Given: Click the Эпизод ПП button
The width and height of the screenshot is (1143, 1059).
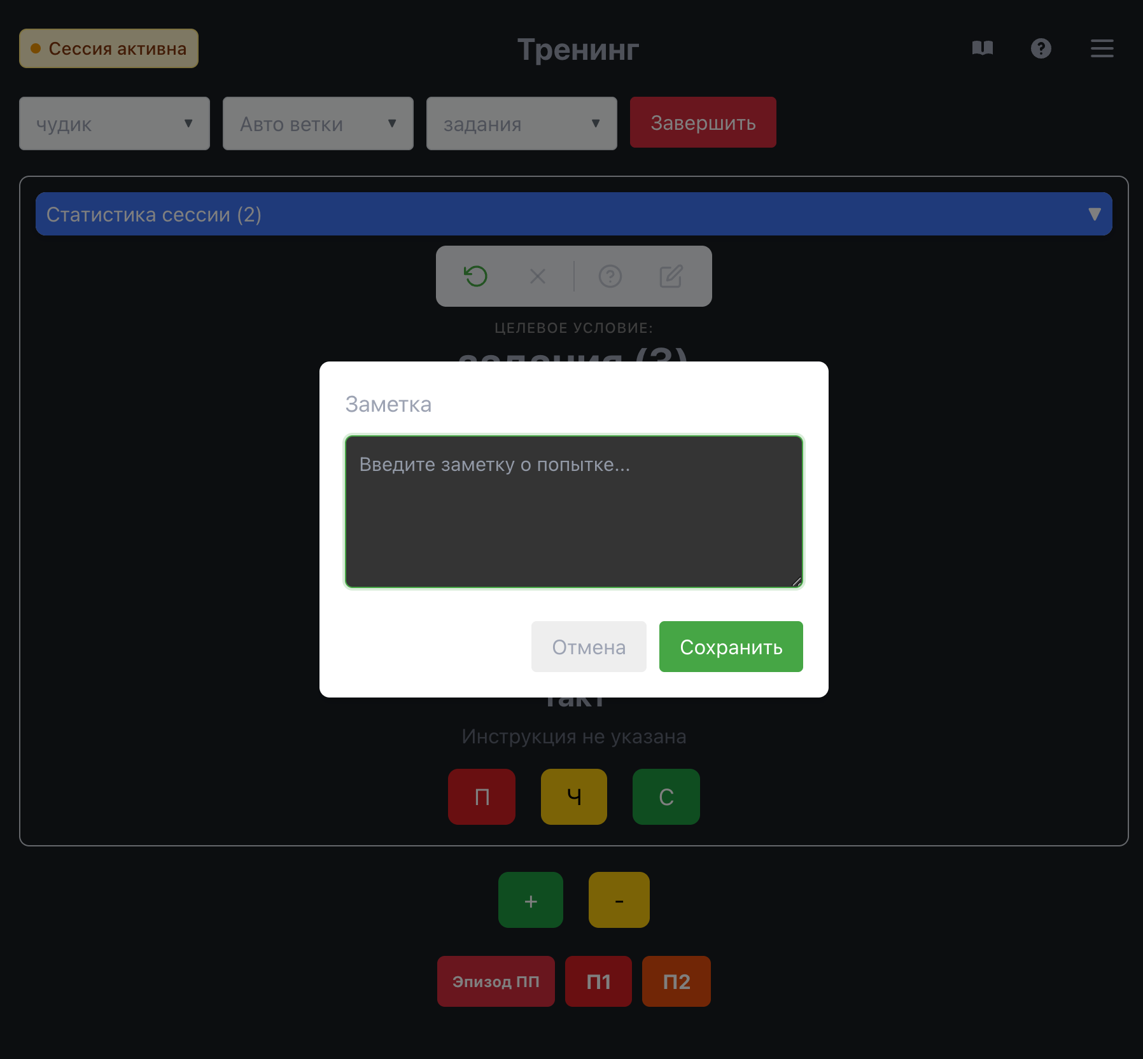Looking at the screenshot, I should click(x=496, y=981).
